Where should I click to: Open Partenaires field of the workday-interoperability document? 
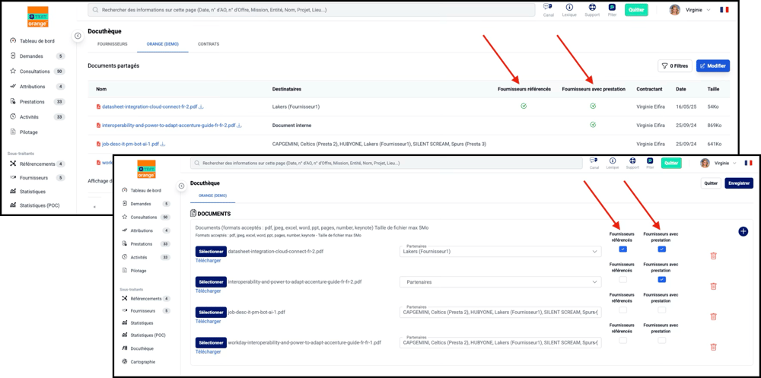[500, 342]
